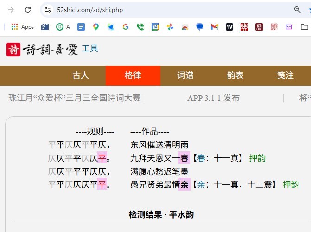Image resolution: width=311 pixels, height=232 pixels.
Task: Click highlighted red 平 in fourth rule line
Action: click(x=102, y=184)
